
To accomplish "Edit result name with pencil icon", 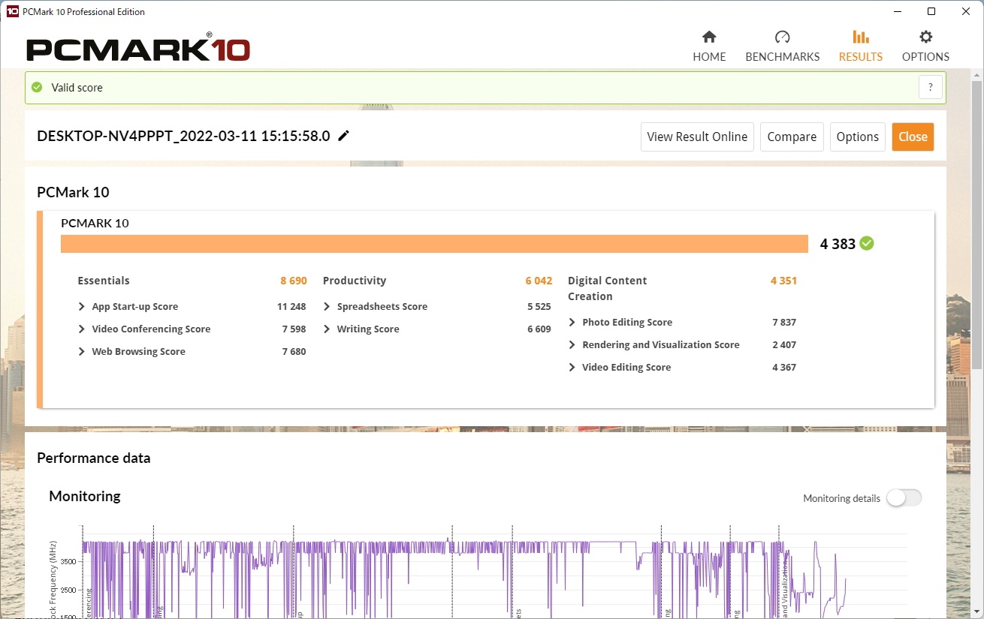I will [344, 136].
